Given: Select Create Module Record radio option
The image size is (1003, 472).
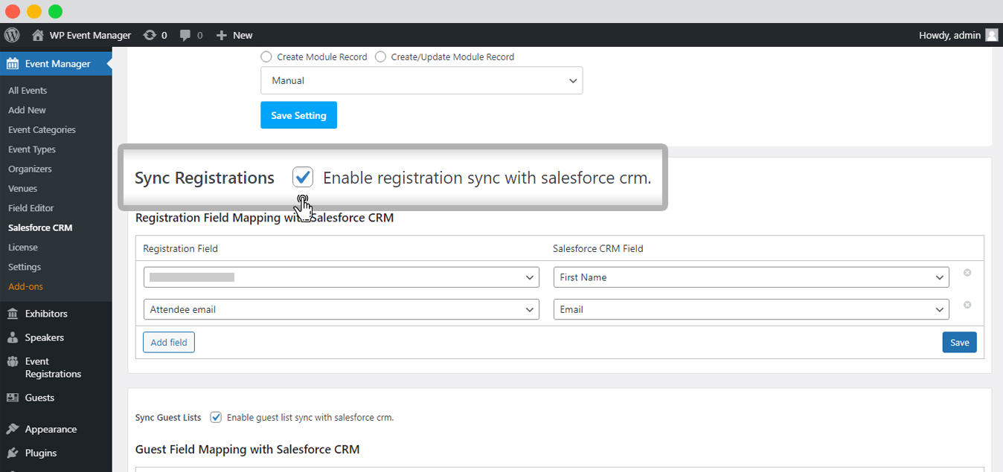Looking at the screenshot, I should 266,56.
